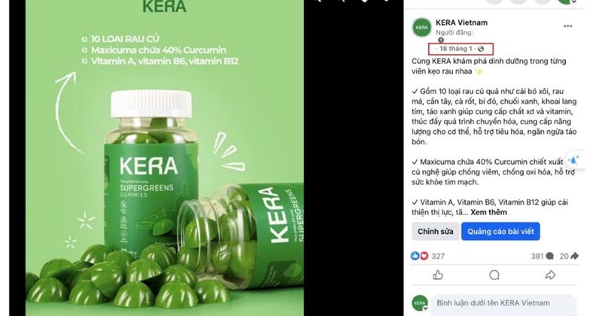Click the Quảng cáo bài viết button

pyautogui.click(x=500, y=232)
